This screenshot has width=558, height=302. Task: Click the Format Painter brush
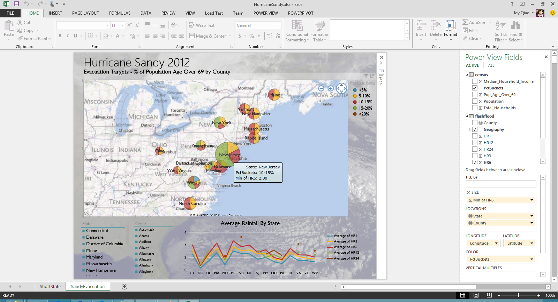click(20, 38)
